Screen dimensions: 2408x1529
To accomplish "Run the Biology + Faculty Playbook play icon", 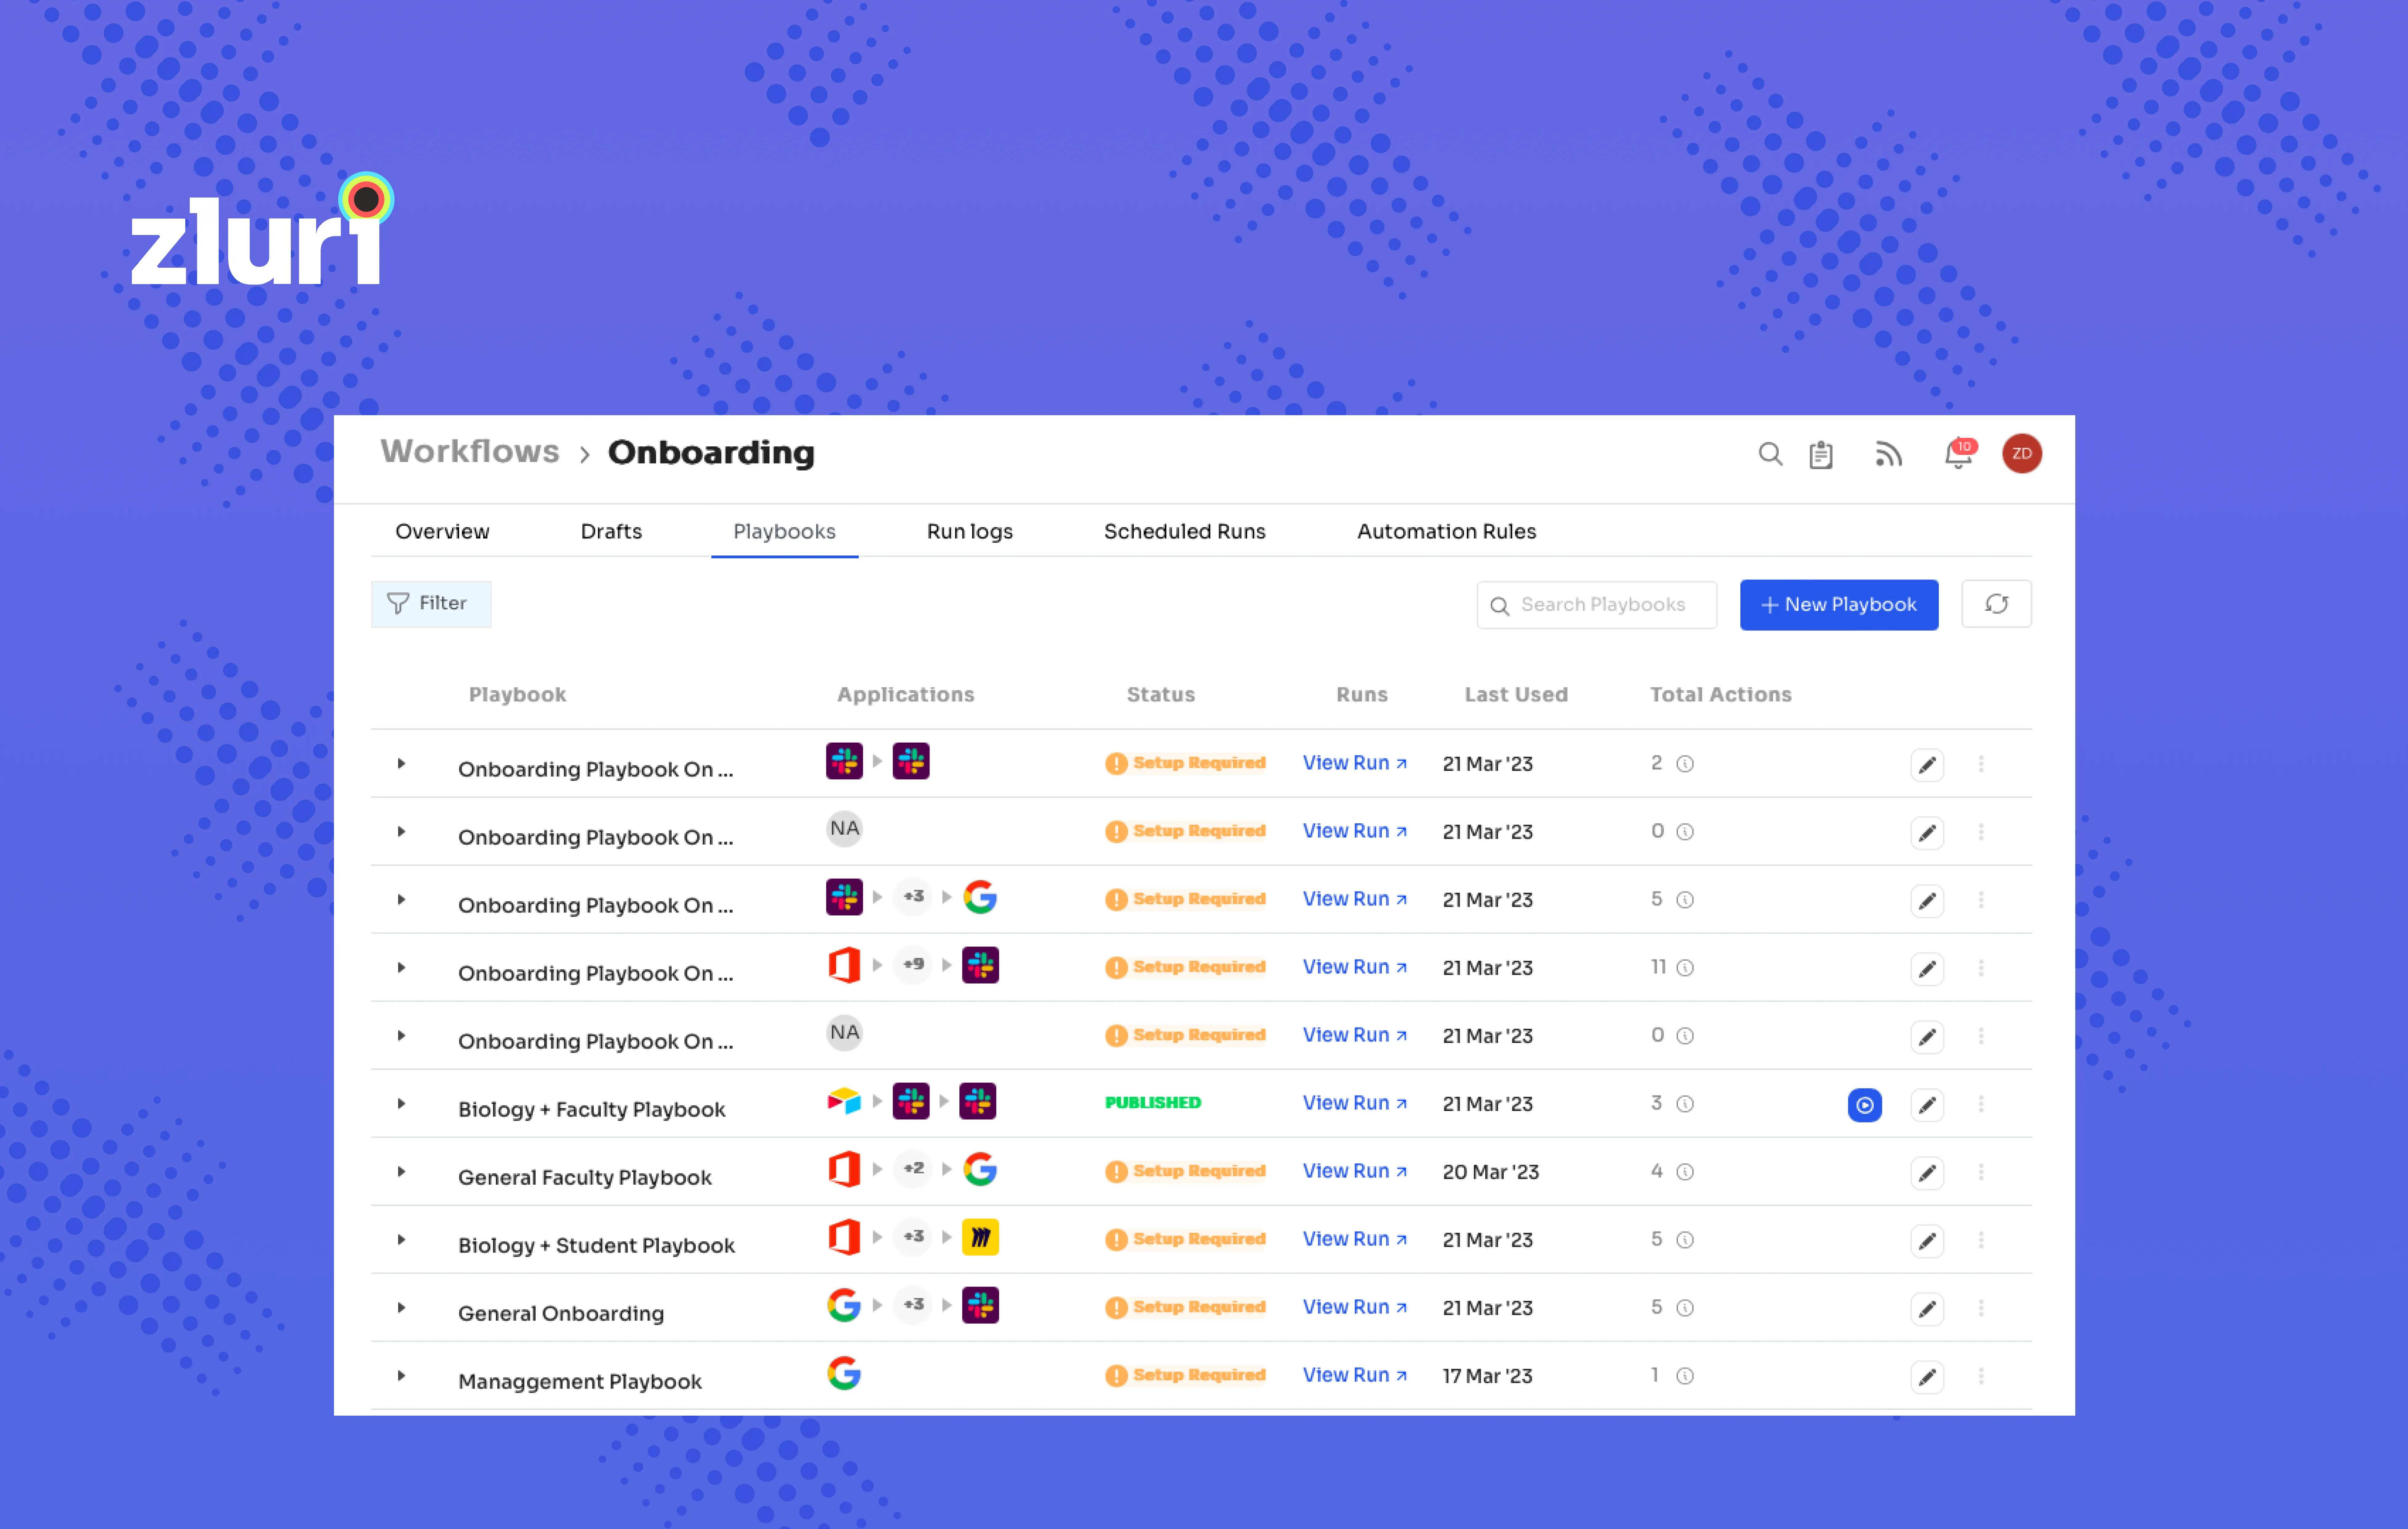I will 1865,1105.
